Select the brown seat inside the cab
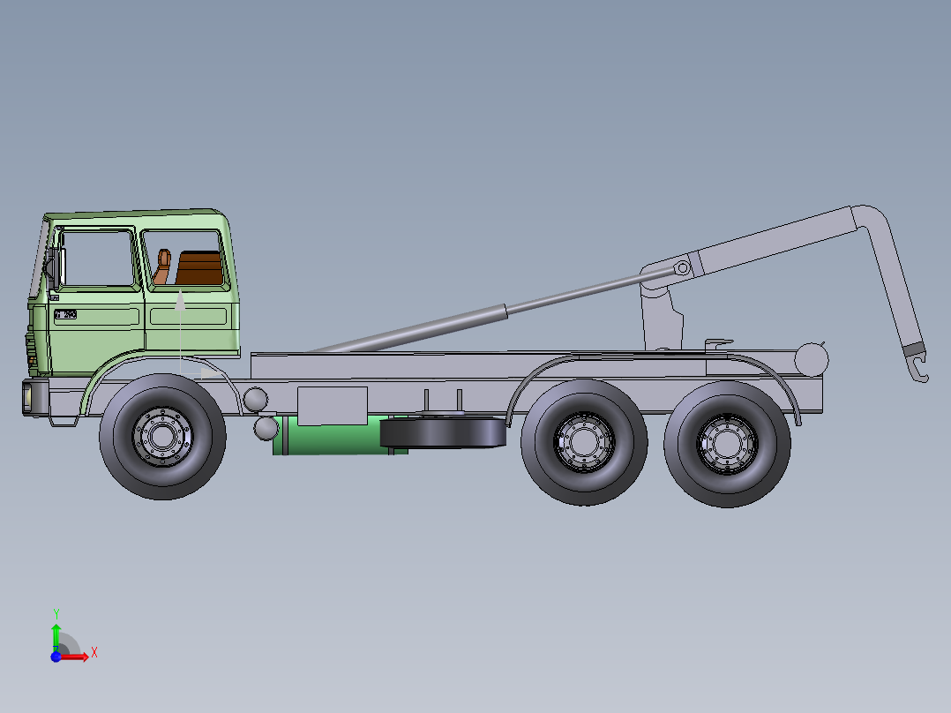 [199, 267]
